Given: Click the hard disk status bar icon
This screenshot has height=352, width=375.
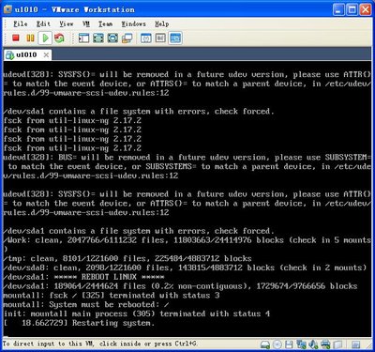Looking at the screenshot, I should (x=265, y=344).
